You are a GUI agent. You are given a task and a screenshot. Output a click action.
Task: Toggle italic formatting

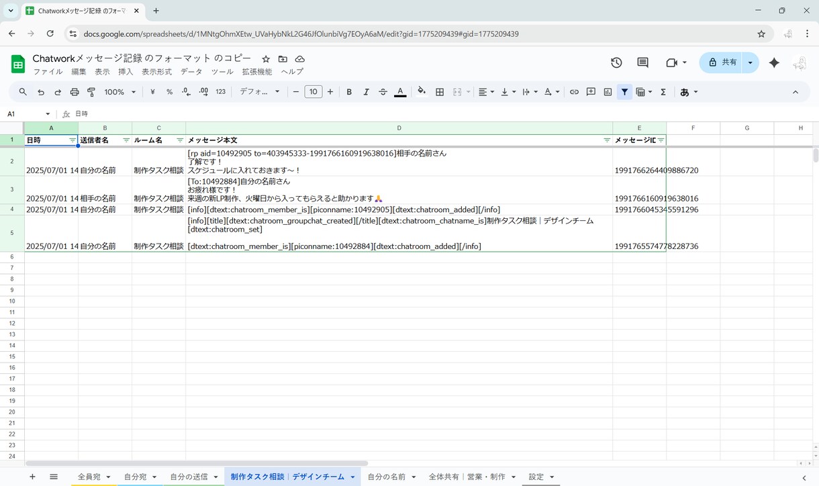[x=366, y=92]
